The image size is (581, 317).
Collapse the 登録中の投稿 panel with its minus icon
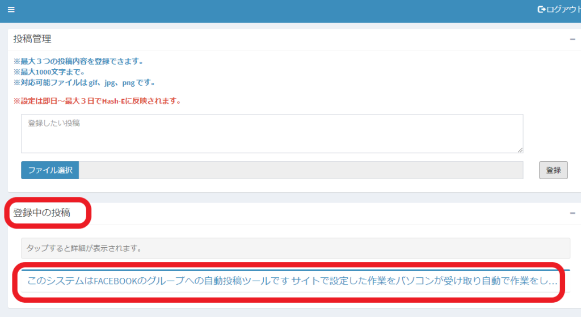pos(572,213)
